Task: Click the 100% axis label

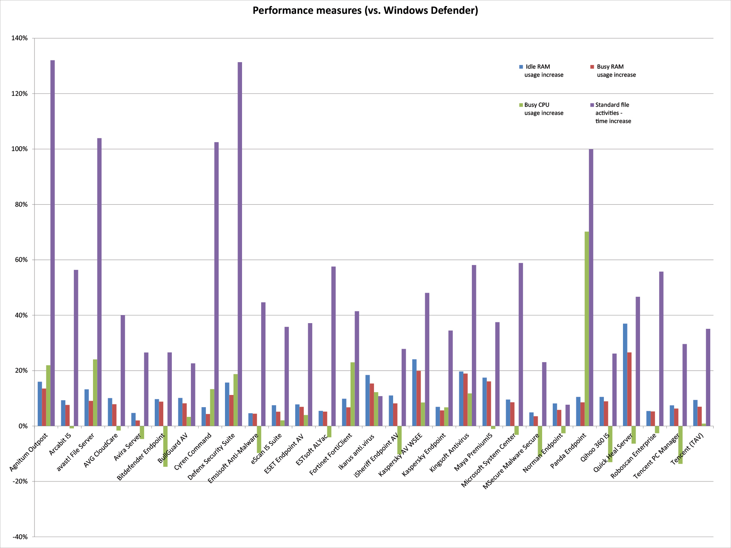Action: 20,149
